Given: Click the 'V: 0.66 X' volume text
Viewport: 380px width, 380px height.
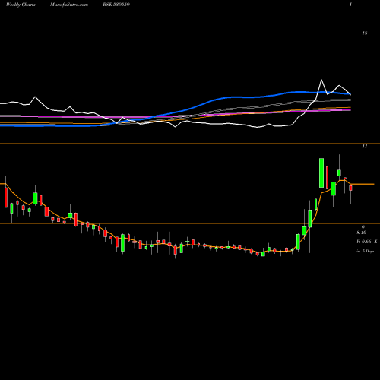Looking at the screenshot, I should [367, 242].
